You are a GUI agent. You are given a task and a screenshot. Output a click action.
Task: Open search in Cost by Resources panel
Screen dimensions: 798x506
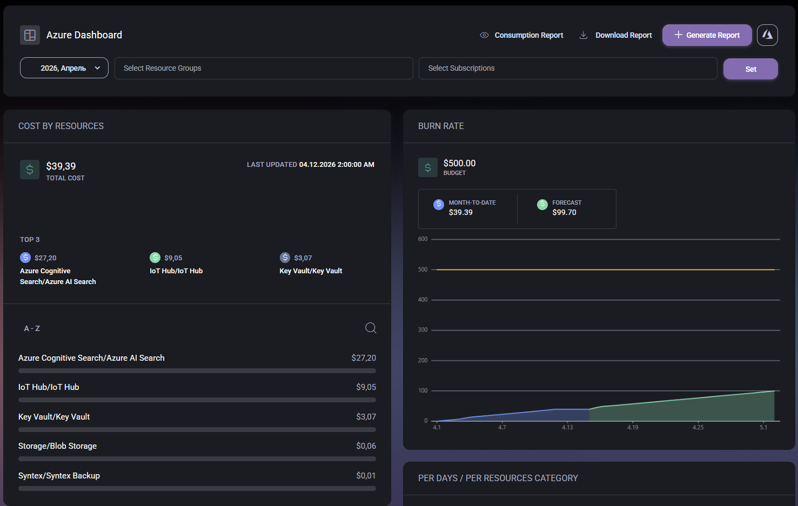click(x=371, y=328)
